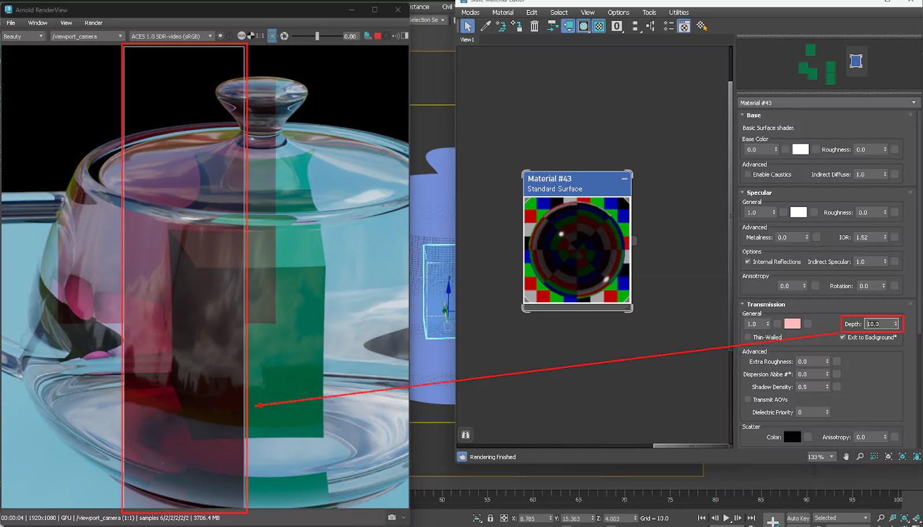Collapse the Base rollout
Viewport: 923px width, 527px height.
point(742,115)
